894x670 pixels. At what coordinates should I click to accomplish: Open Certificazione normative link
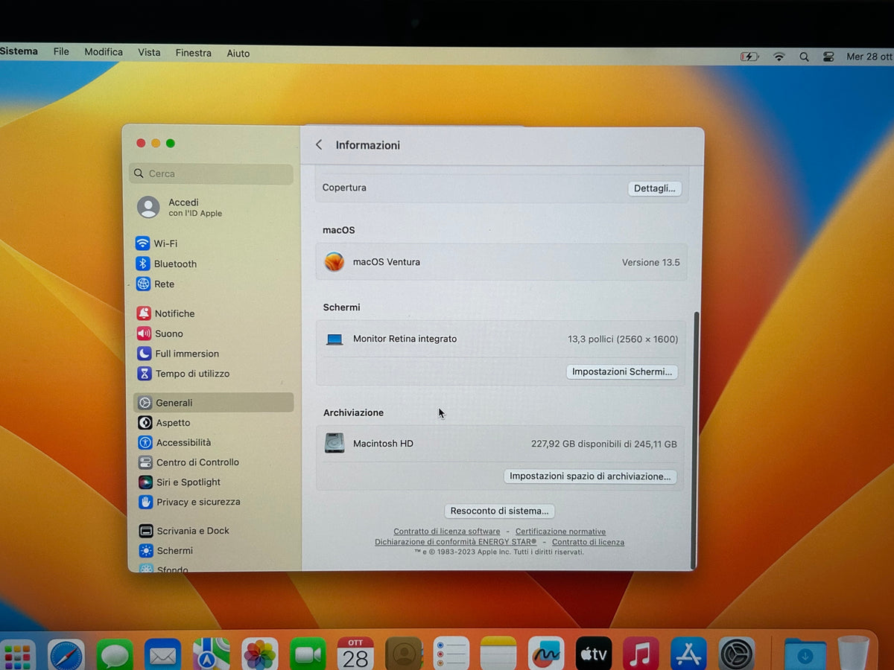(x=560, y=532)
